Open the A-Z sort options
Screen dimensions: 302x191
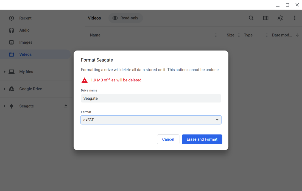(x=280, y=18)
